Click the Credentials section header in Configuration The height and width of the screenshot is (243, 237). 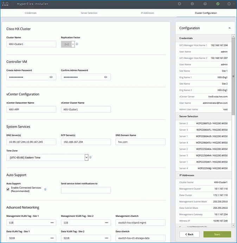coord(204,38)
